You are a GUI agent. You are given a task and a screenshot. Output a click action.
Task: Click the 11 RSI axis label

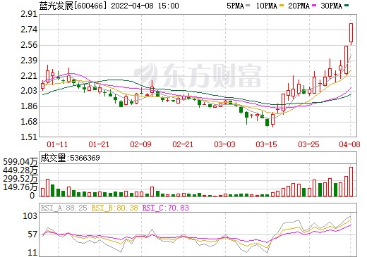[x=32, y=253]
